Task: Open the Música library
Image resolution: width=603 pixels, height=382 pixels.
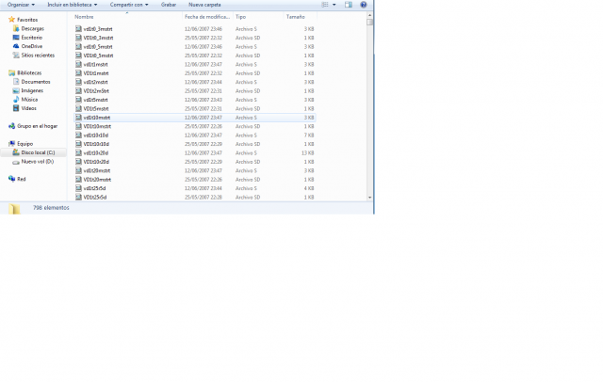Action: coord(29,99)
